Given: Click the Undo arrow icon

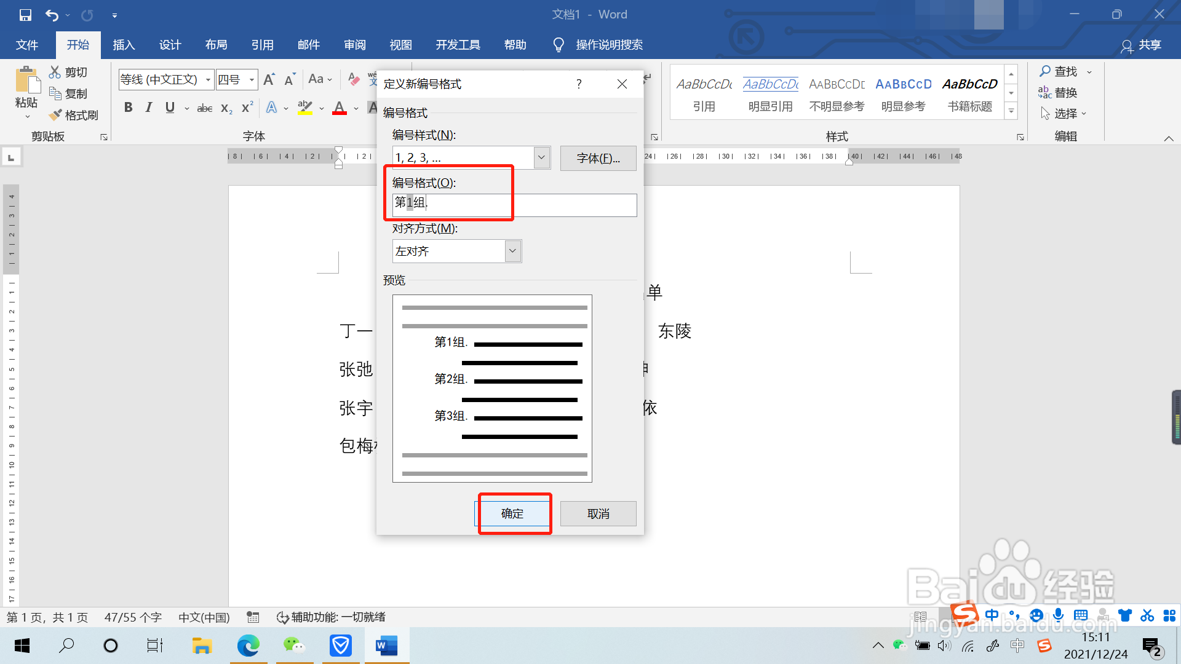Looking at the screenshot, I should [52, 15].
